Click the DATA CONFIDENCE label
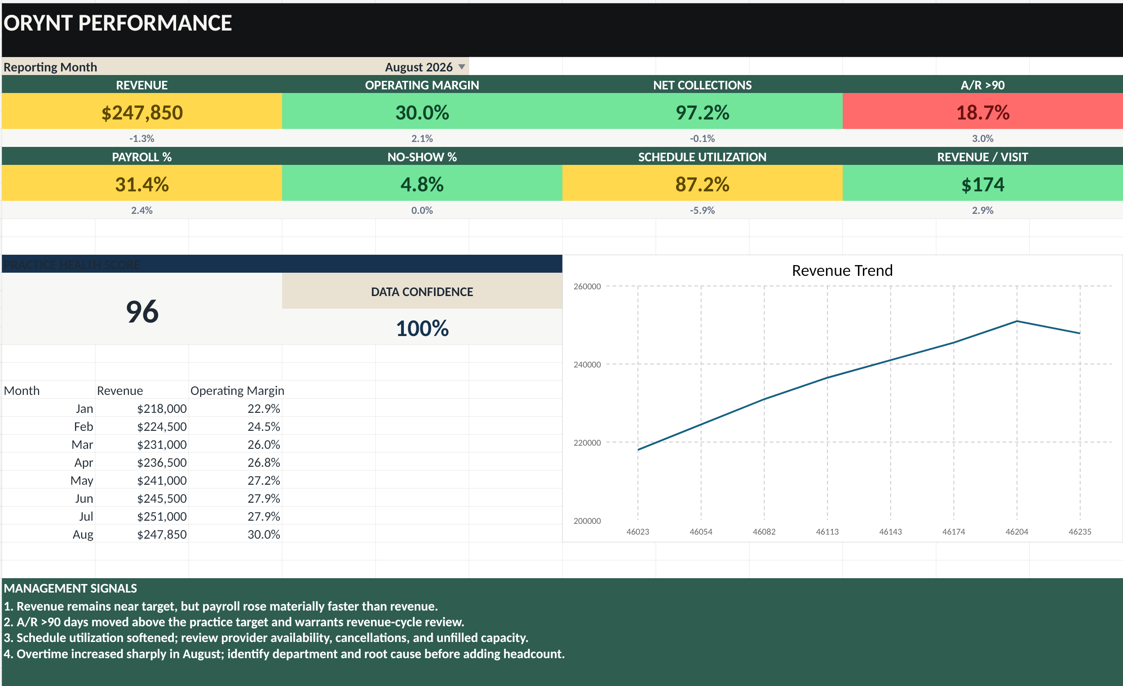This screenshot has width=1123, height=686. tap(422, 292)
